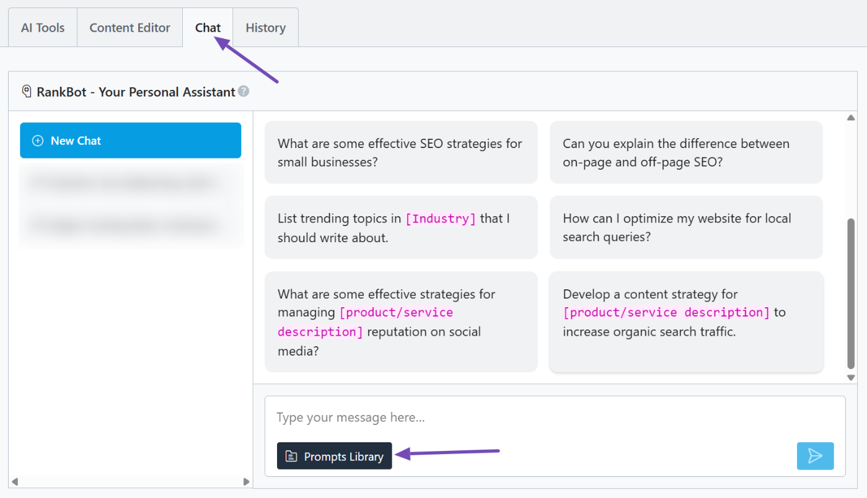Use the local search queries optimization prompt
Screen dimensions: 867x498
point(686,227)
